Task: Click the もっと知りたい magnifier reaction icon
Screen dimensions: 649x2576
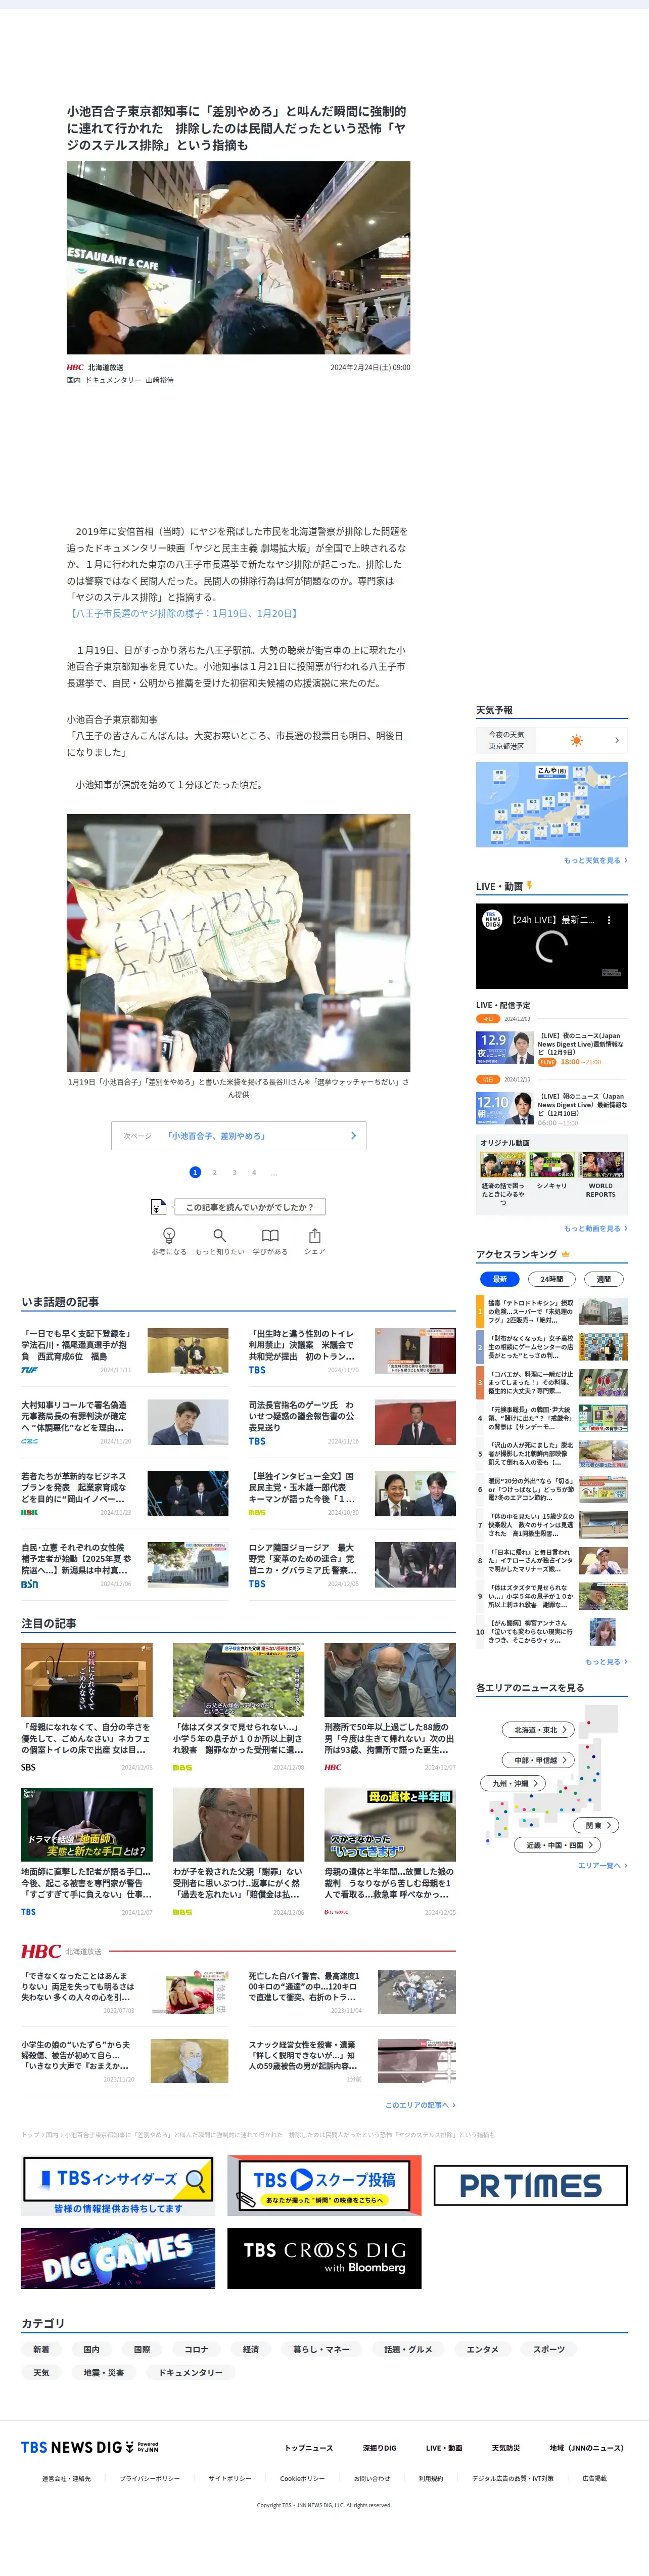Action: tap(219, 1236)
